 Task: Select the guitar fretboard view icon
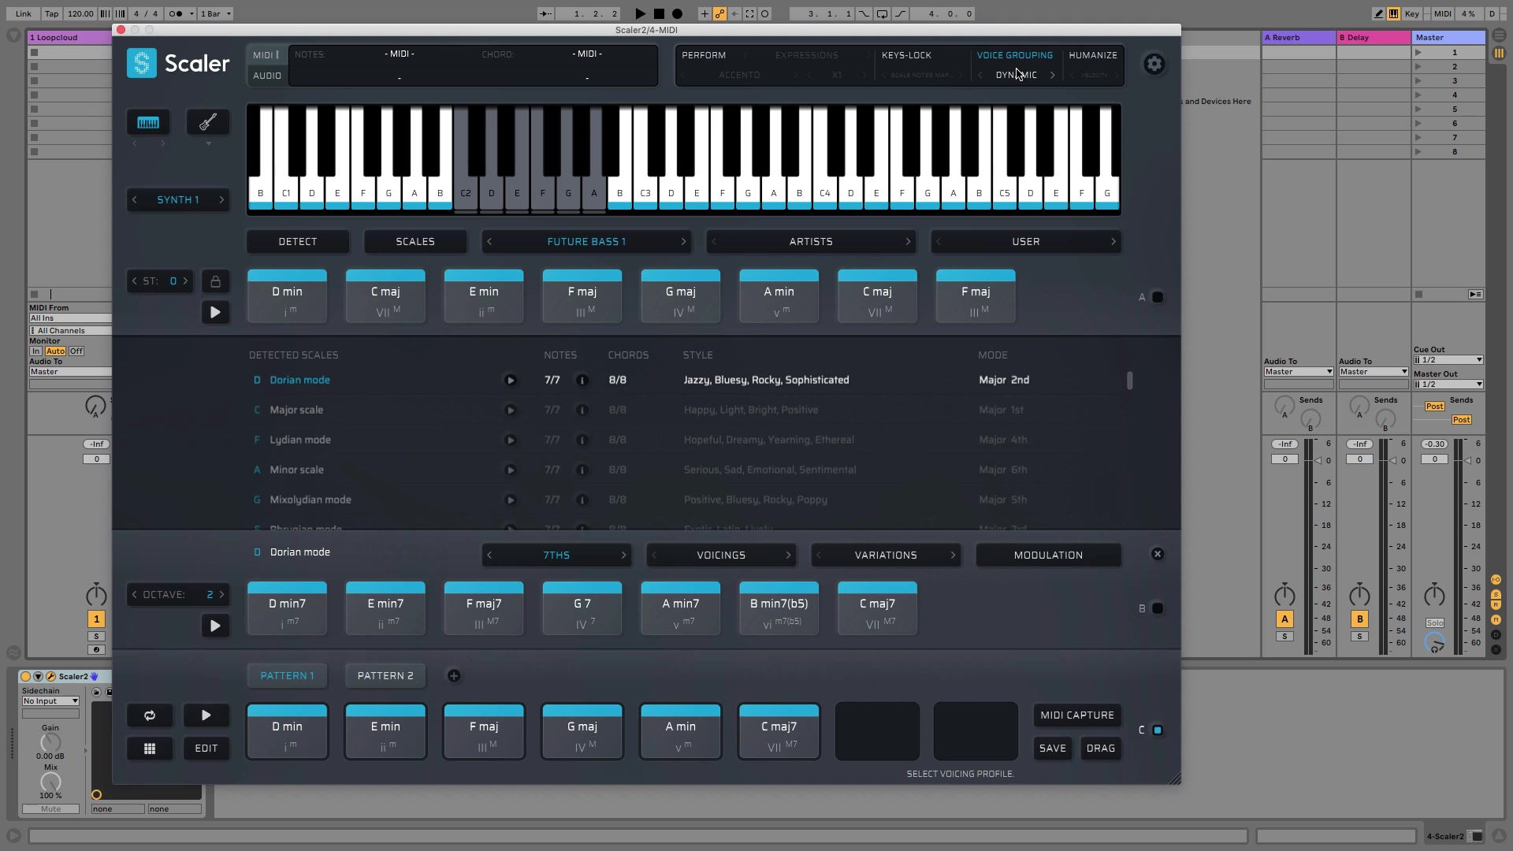click(x=206, y=121)
